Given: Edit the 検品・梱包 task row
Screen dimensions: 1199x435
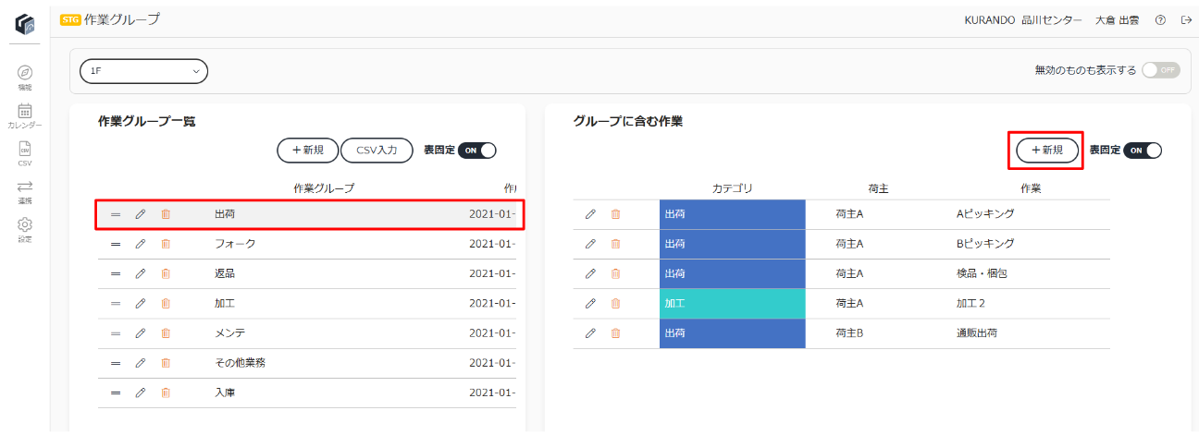Looking at the screenshot, I should coord(590,273).
